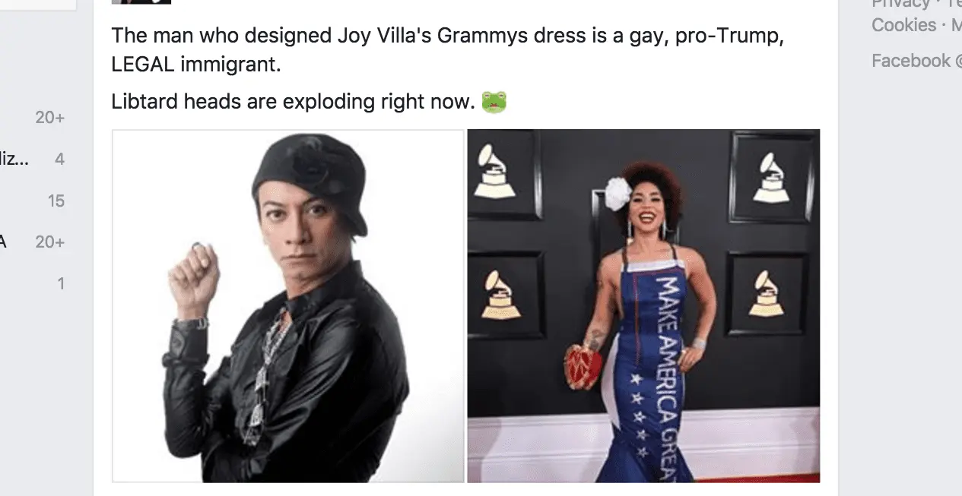Click the 'LEGAL immigrant.' text line
The image size is (962, 496).
(x=196, y=65)
